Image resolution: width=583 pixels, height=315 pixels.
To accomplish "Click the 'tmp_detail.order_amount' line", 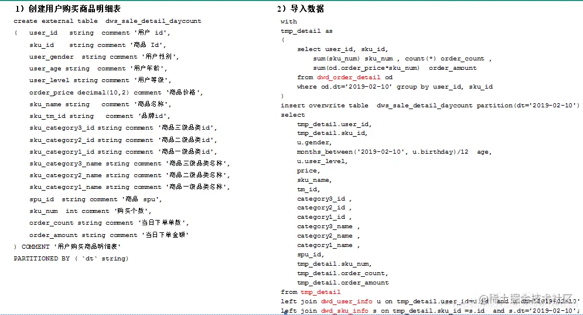I will [343, 283].
